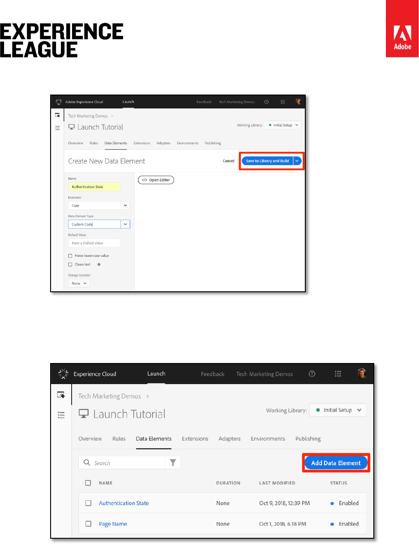Screen dimensions: 419x545
Task: Click the Authentication State name field
Action: pyautogui.click(x=94, y=187)
